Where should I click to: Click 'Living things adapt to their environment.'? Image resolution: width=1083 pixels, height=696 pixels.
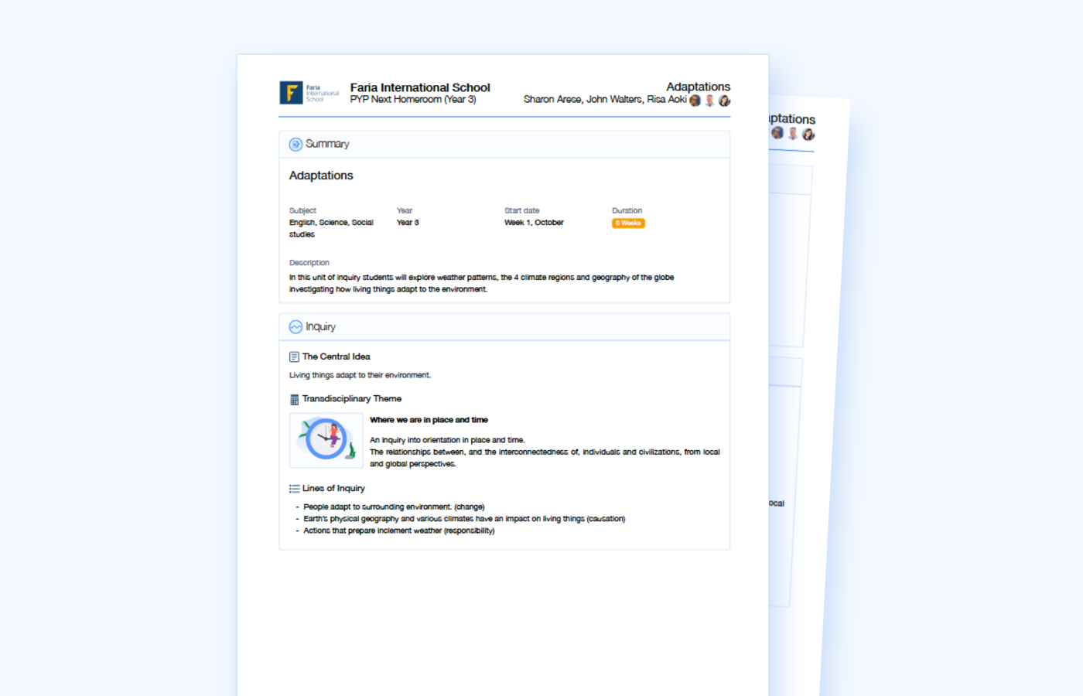(x=360, y=375)
